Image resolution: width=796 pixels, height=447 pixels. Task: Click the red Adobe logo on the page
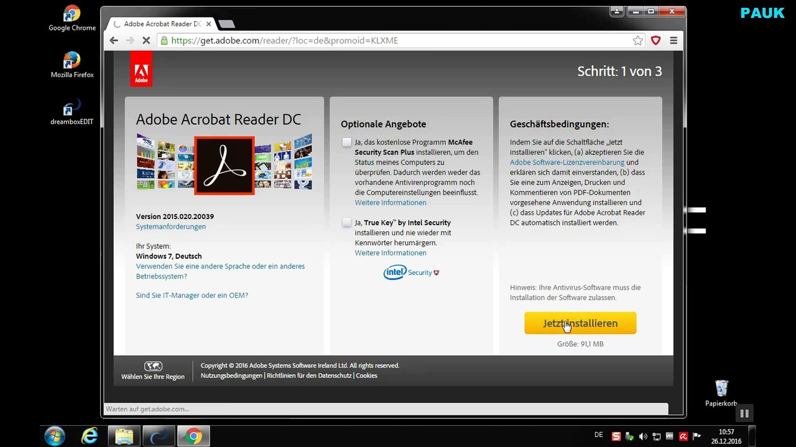point(141,69)
